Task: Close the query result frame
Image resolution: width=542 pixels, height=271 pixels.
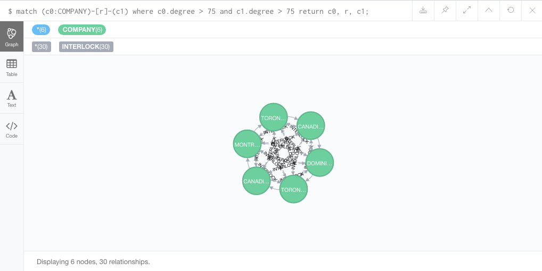Action: [532, 11]
